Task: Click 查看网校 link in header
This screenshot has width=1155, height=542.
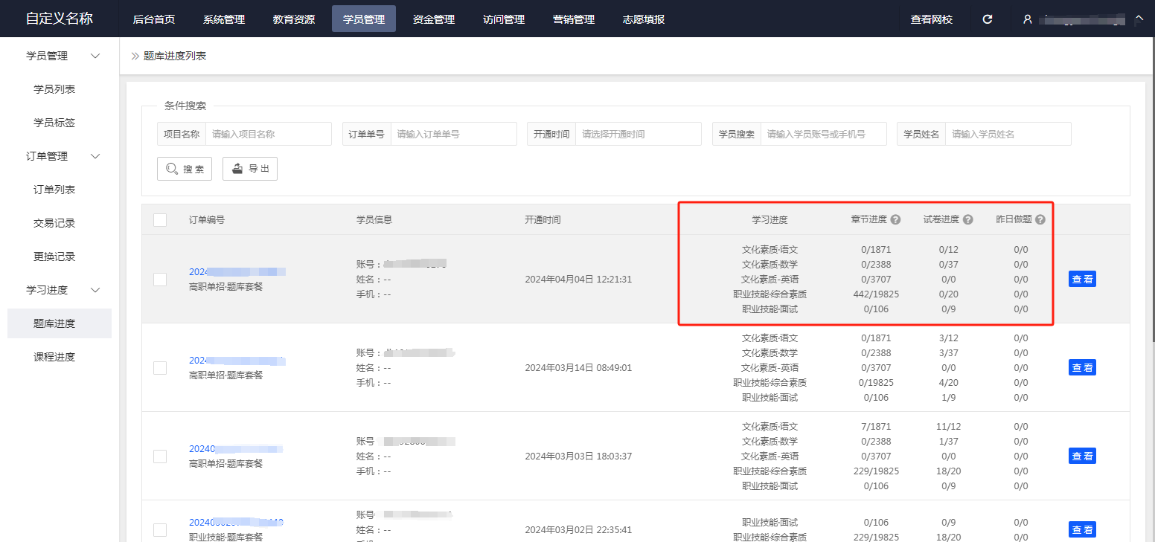Action: tap(931, 19)
